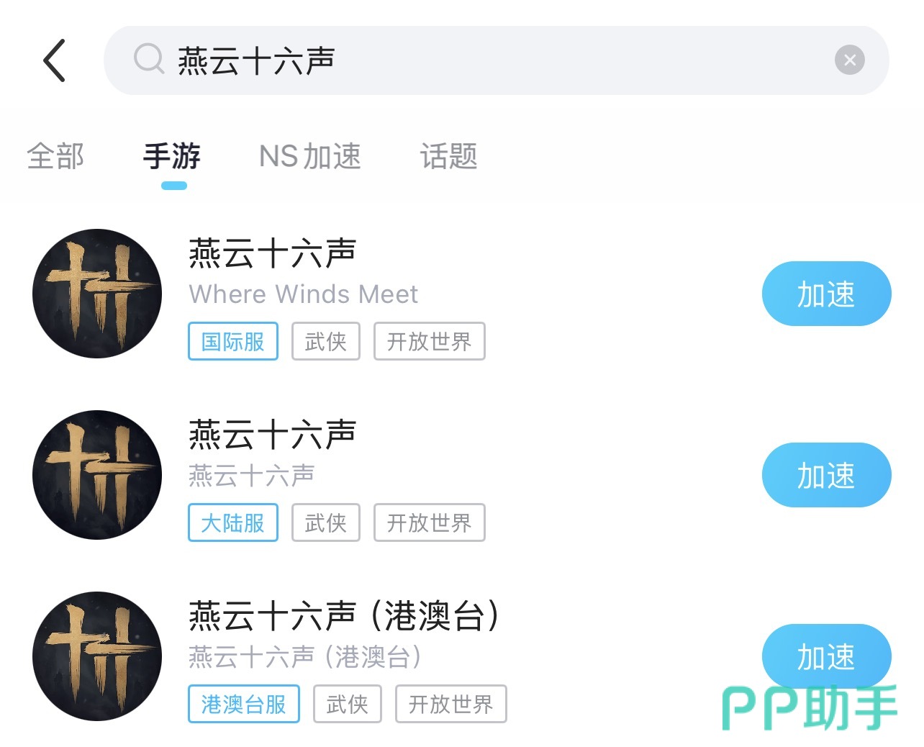The height and width of the screenshot is (747, 924).
Task: Tap 开放世界 tag under 国际服 entry
Action: point(430,341)
